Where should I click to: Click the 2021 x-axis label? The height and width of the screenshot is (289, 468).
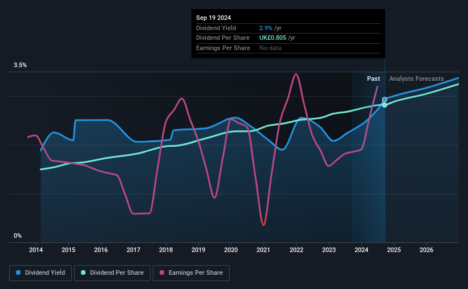[263, 250]
